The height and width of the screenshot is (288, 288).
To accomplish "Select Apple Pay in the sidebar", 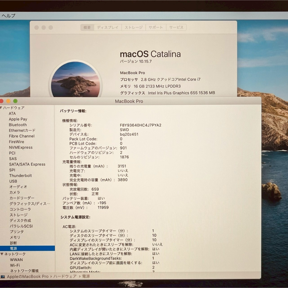I will tap(18, 119).
